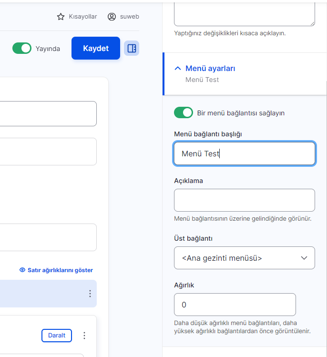Viewport: 327px width, 357px height.
Task: Toggle the Yayında publish switch
Action: tap(22, 48)
